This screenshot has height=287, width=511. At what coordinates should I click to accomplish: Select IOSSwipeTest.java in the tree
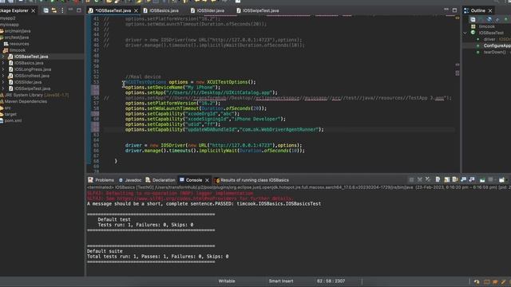click(32, 88)
